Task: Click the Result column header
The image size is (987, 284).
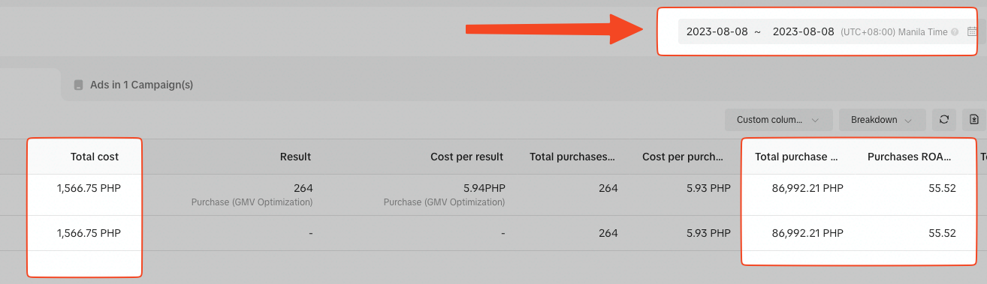Action: [x=295, y=157]
